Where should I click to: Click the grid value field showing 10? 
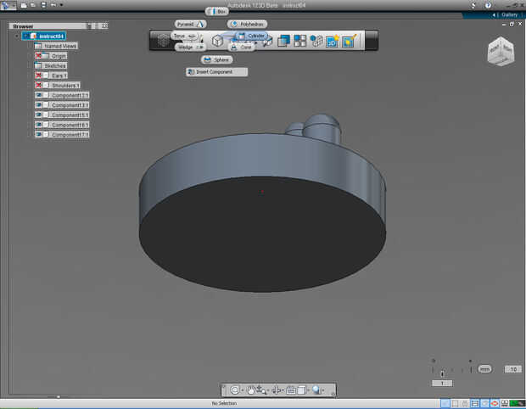pos(513,369)
